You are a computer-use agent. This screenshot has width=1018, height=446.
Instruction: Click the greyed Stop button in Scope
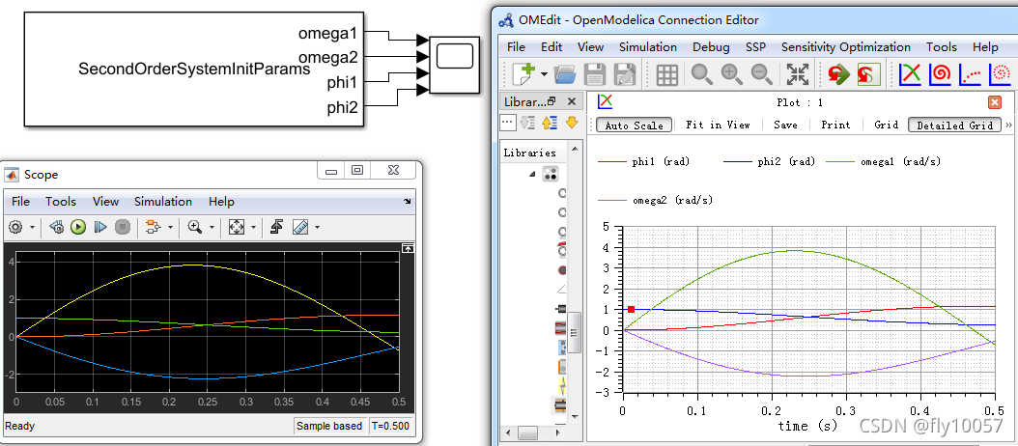coord(123,227)
